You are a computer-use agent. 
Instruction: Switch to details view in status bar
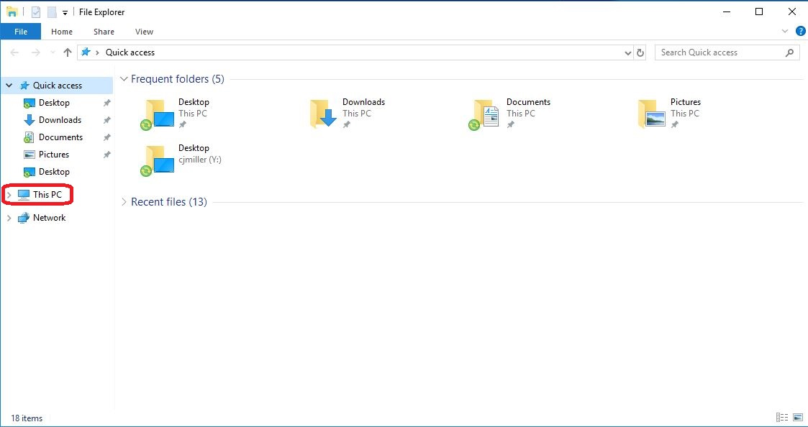(782, 417)
